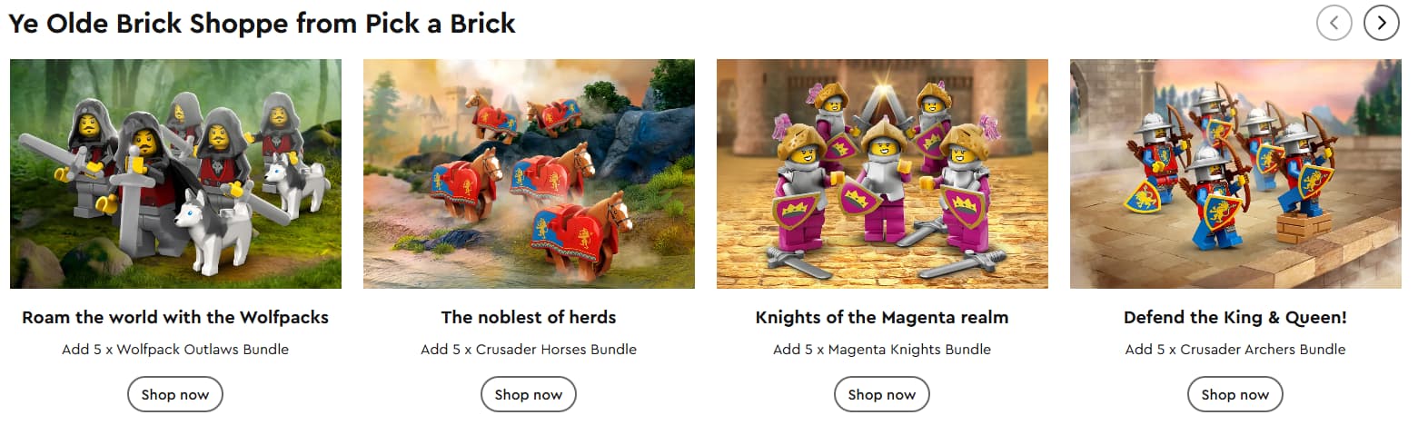
Task: Open the Crusader archers image
Action: pos(1235,173)
